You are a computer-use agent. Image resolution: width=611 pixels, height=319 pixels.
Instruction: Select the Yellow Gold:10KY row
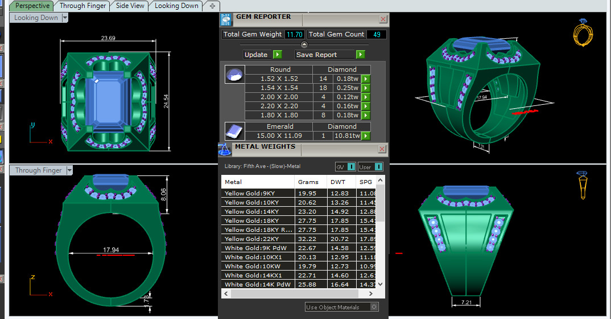pyautogui.click(x=299, y=202)
